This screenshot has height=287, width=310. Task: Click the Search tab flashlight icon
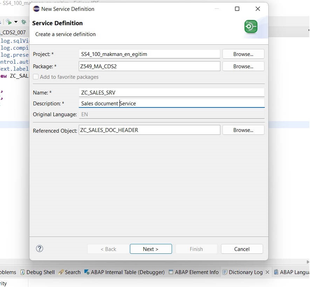coord(61,272)
